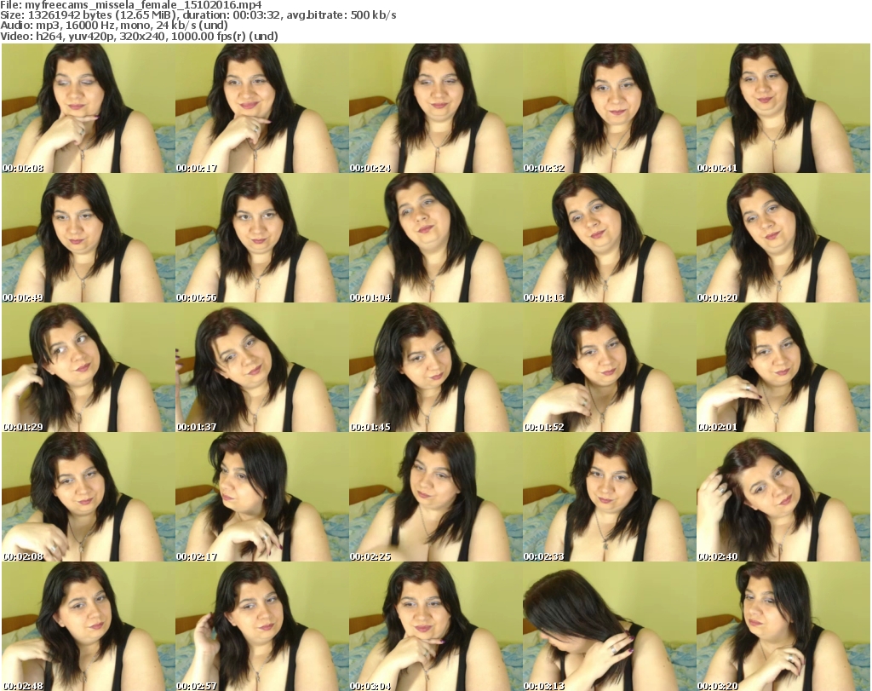View the frame stamped 00:02:57

(x=262, y=626)
